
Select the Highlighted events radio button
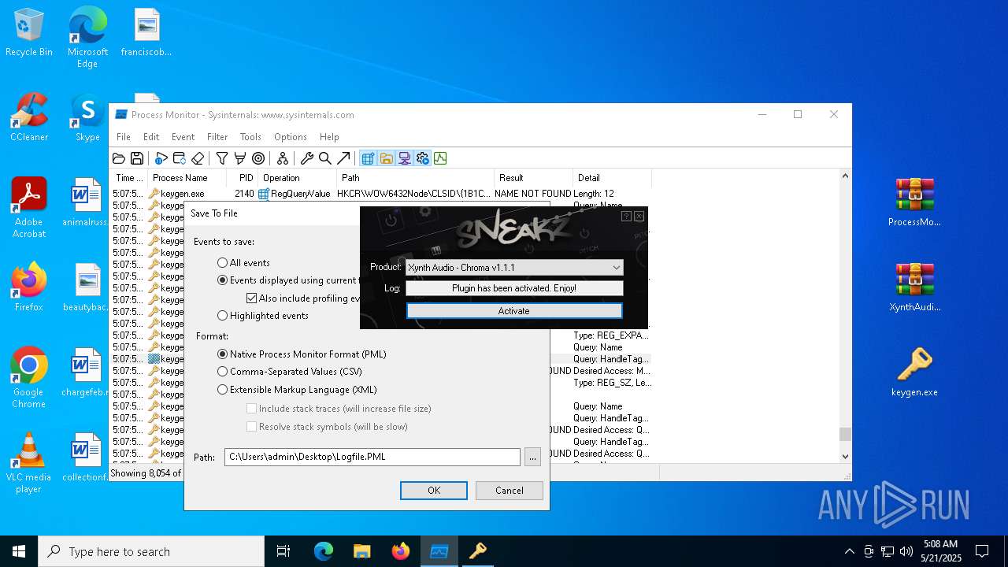(222, 316)
